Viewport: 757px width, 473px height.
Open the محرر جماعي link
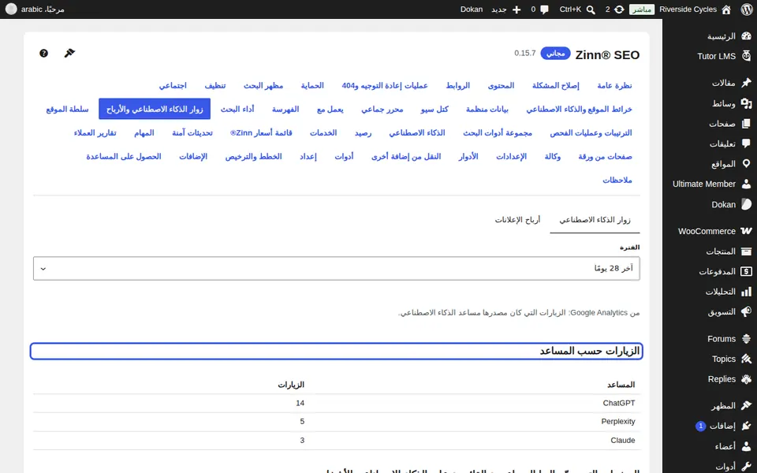[x=382, y=109]
